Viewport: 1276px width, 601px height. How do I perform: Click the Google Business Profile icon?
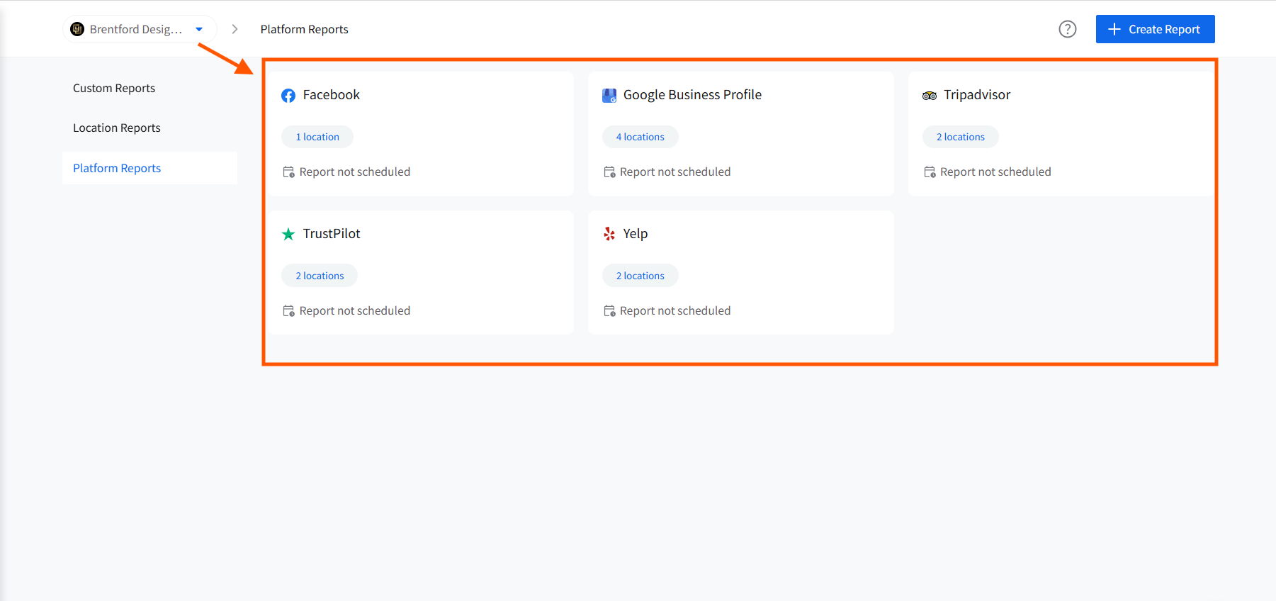click(609, 96)
